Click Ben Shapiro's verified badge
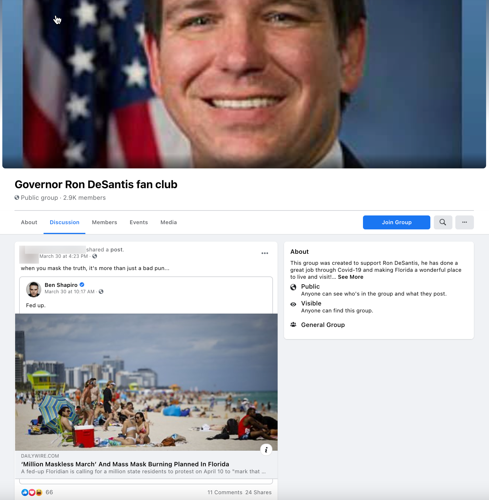489x500 pixels. pyautogui.click(x=82, y=285)
